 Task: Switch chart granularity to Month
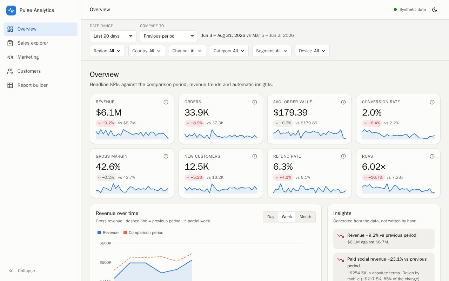click(305, 217)
